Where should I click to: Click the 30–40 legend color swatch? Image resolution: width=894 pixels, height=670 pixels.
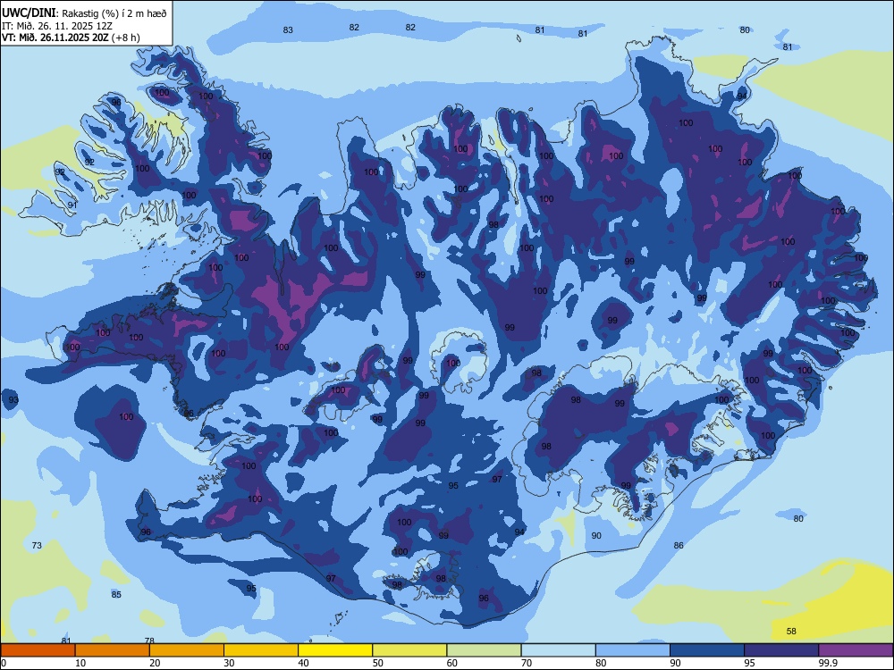(261, 650)
